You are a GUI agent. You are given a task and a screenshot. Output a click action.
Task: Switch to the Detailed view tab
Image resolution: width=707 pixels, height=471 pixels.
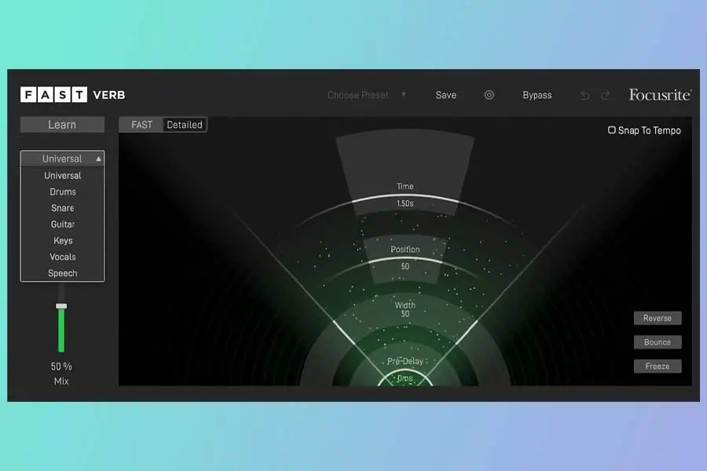pyautogui.click(x=185, y=125)
